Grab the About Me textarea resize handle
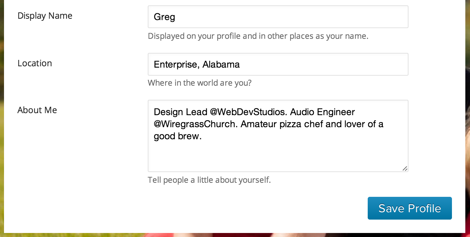470x237 pixels. [405, 169]
